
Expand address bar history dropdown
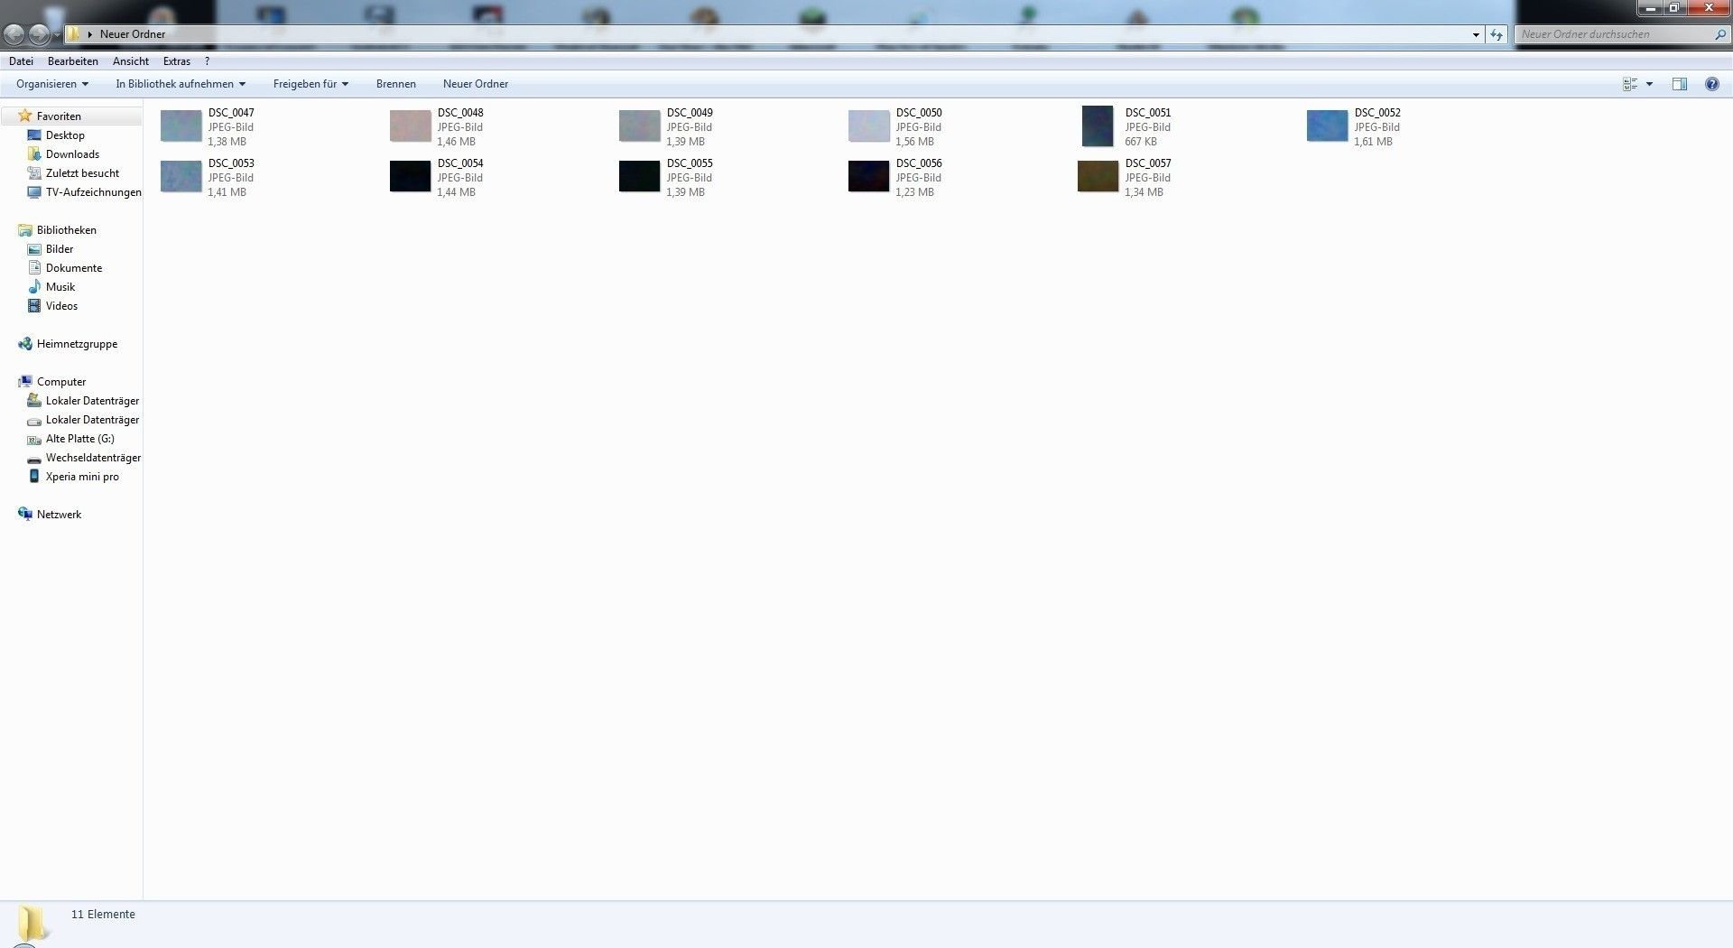[x=1476, y=34]
